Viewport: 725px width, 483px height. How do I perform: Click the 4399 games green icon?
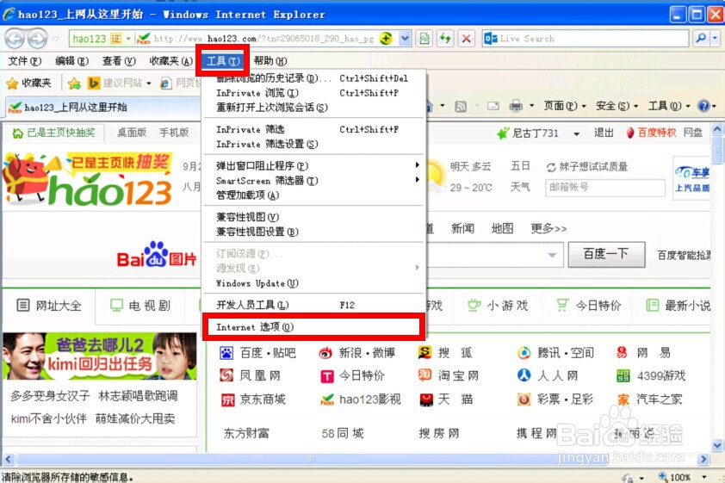(x=623, y=375)
